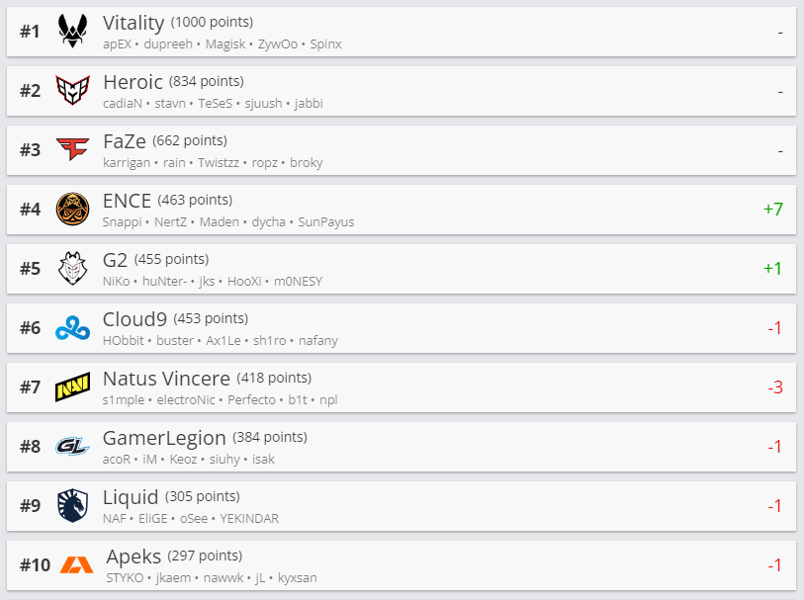Select the Natus Vincere logo
Screen dimensions: 804x600
tap(72, 387)
